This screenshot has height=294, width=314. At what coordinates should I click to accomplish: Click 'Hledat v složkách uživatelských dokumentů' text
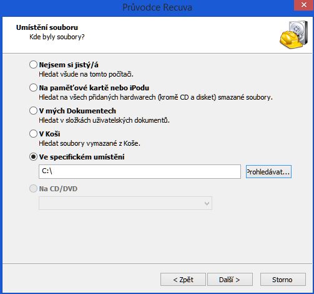(104, 120)
